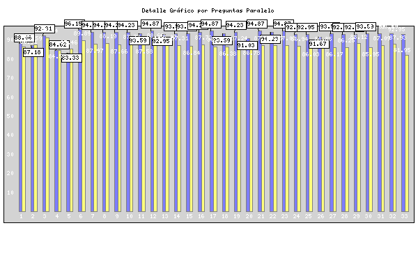Click x-axis question label 1
The image size is (418, 278).
point(21,216)
